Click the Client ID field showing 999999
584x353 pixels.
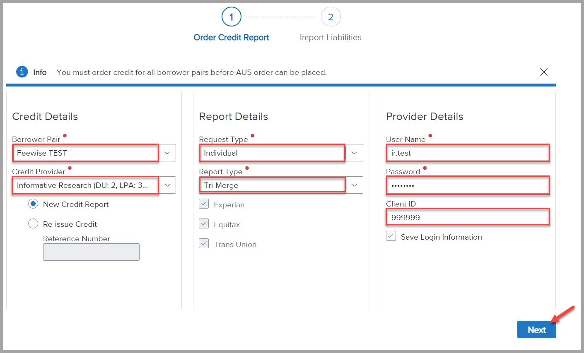tap(468, 217)
